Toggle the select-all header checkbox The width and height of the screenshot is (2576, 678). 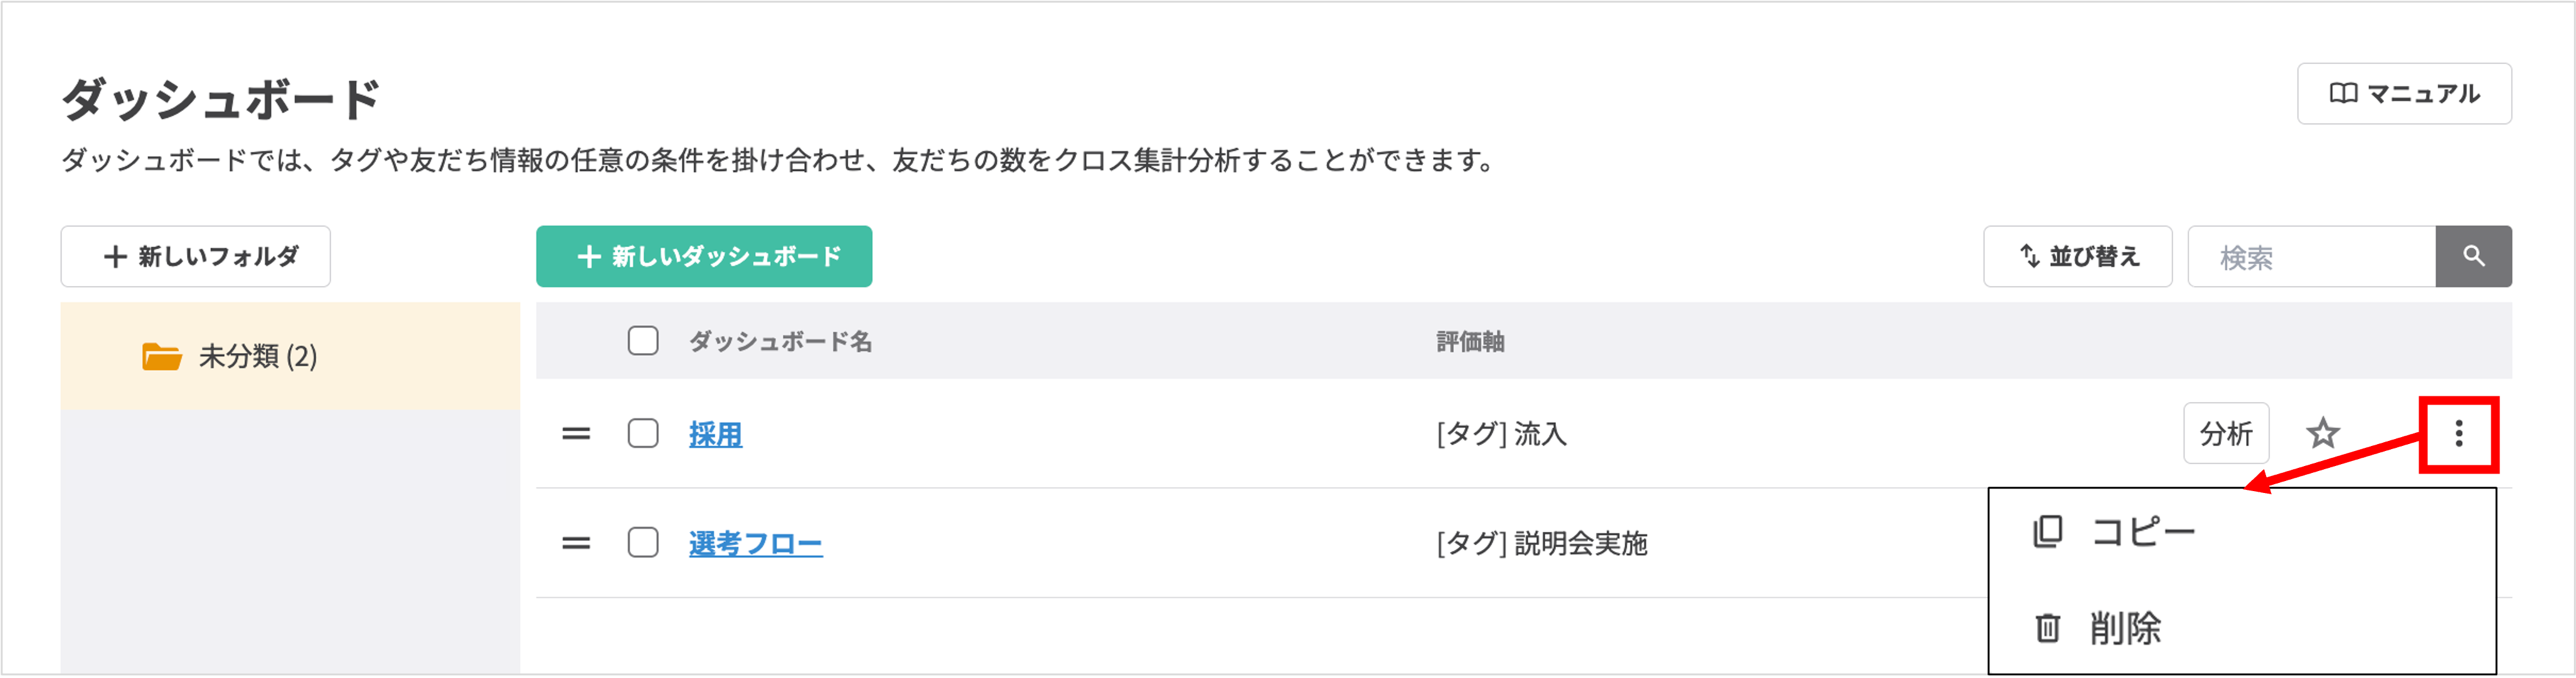[643, 341]
